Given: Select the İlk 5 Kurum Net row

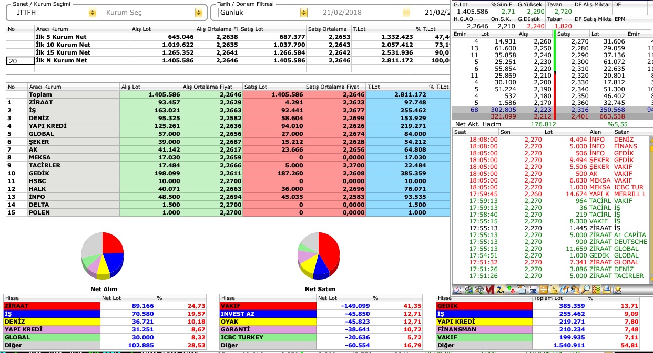Looking at the screenshot, I should pyautogui.click(x=228, y=37).
